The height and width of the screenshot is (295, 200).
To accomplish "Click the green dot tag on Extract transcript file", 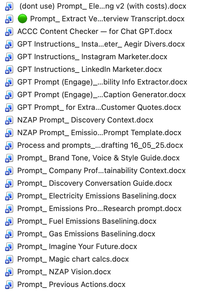I will pos(22,19).
